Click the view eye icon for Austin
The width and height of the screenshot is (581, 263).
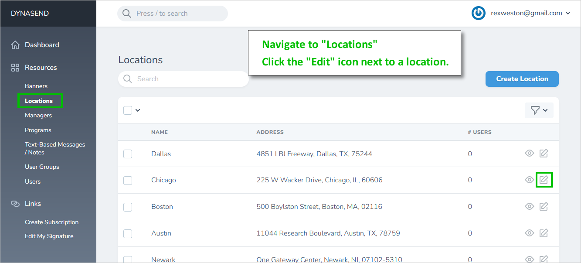click(x=529, y=233)
